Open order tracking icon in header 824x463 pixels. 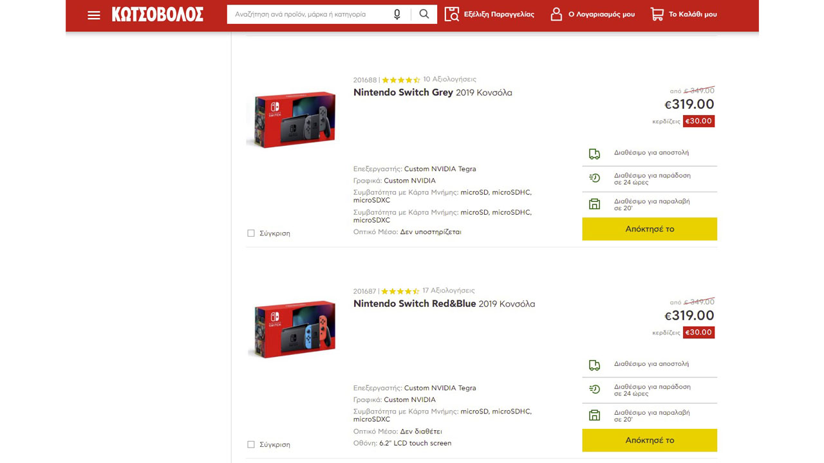[x=452, y=14]
